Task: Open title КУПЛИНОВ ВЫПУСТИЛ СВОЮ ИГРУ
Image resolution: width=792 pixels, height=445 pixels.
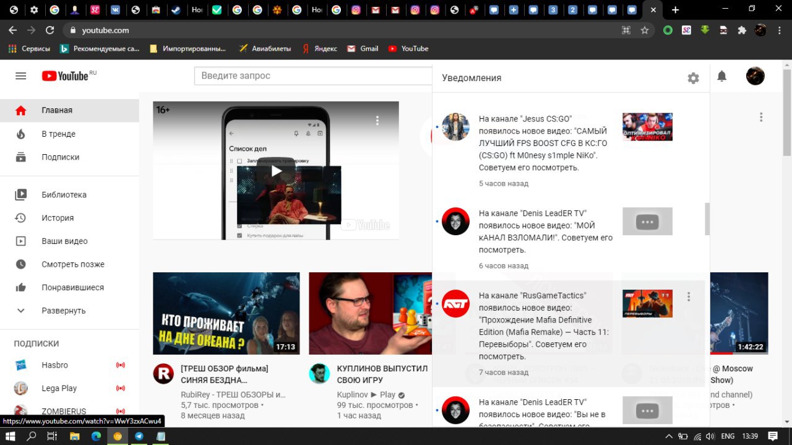Action: [382, 374]
